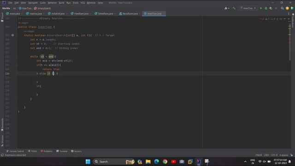Open the IntelliJ IDEA app menu logo
The width and height of the screenshot is (295, 166).
coord(4,3)
